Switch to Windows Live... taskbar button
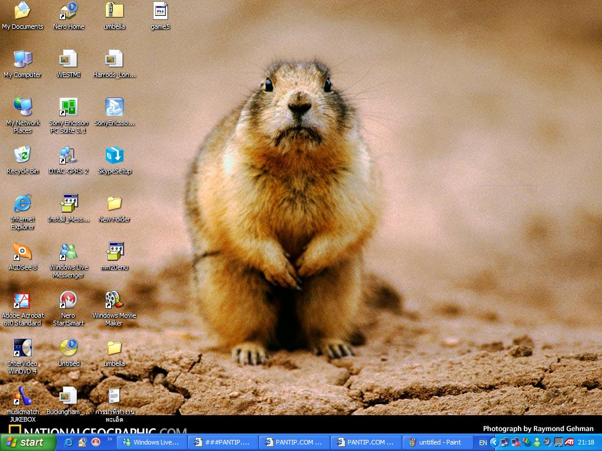Image resolution: width=602 pixels, height=451 pixels. point(152,443)
